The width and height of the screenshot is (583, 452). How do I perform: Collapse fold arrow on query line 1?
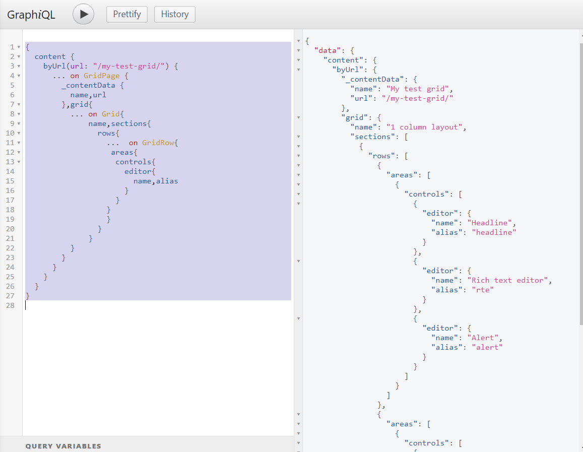pyautogui.click(x=19, y=47)
